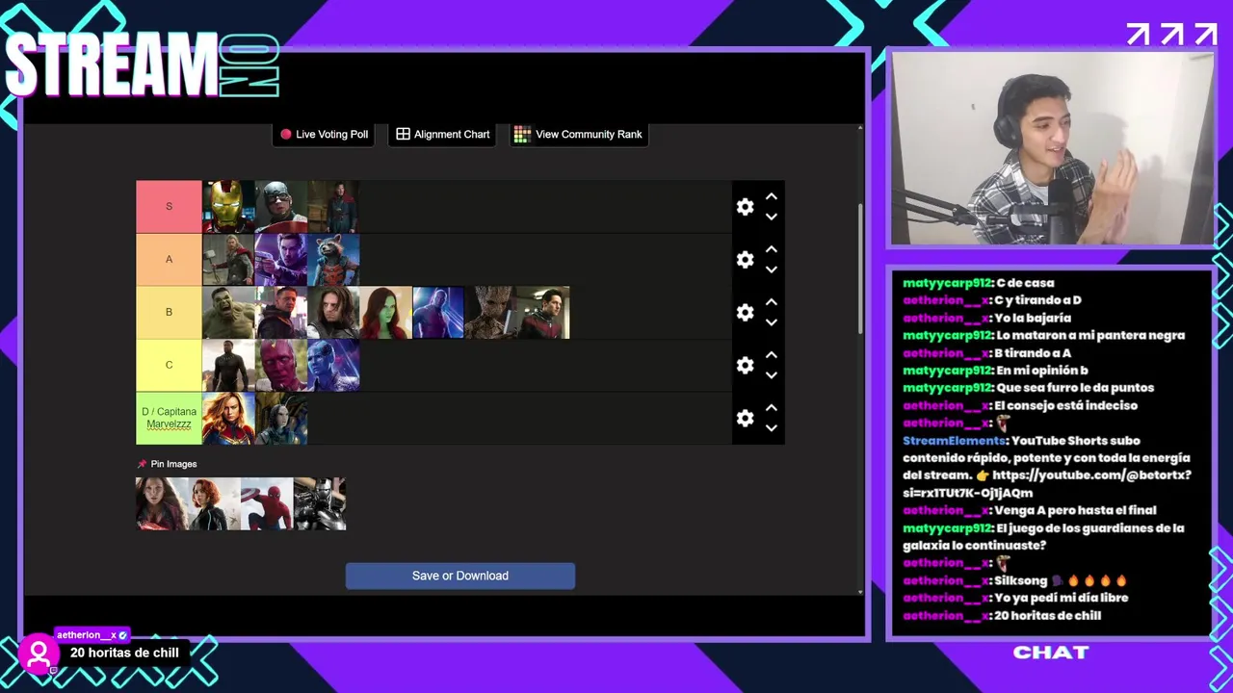The width and height of the screenshot is (1233, 693).
Task: Select the Mantis image in D tier
Action: (281, 419)
